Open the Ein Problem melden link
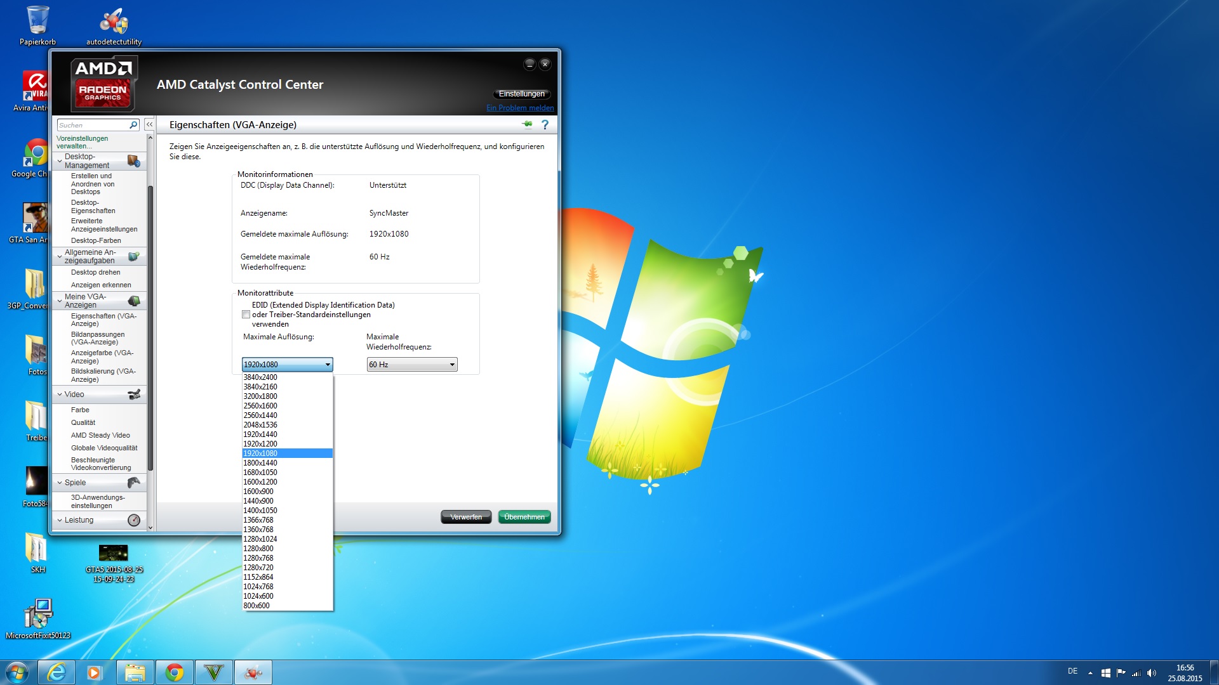Image resolution: width=1219 pixels, height=685 pixels. coord(520,108)
